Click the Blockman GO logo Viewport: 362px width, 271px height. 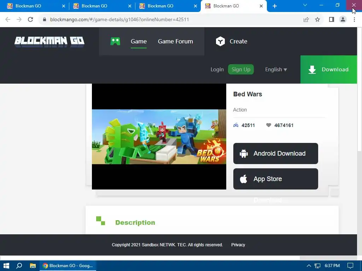tap(49, 42)
